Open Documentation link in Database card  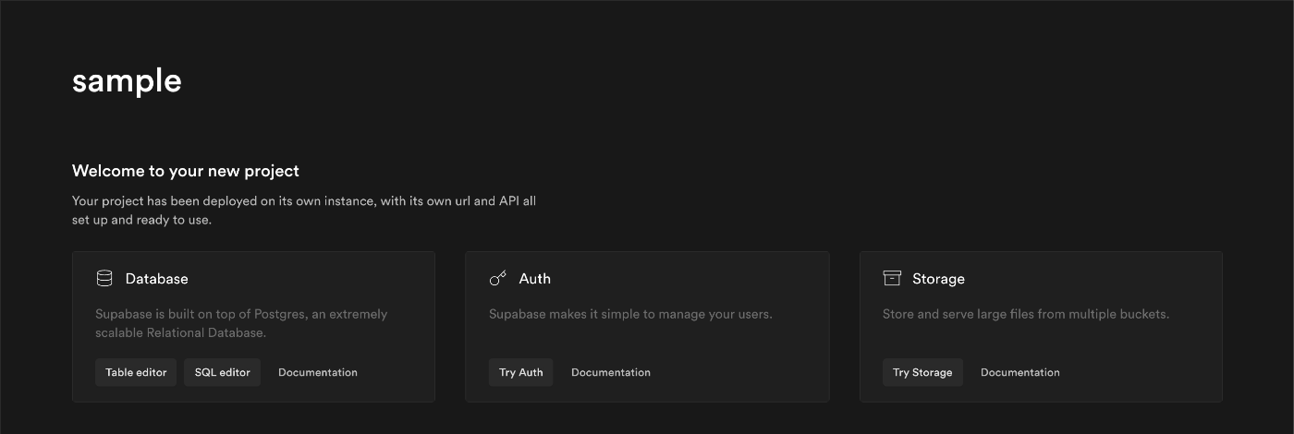(x=318, y=372)
